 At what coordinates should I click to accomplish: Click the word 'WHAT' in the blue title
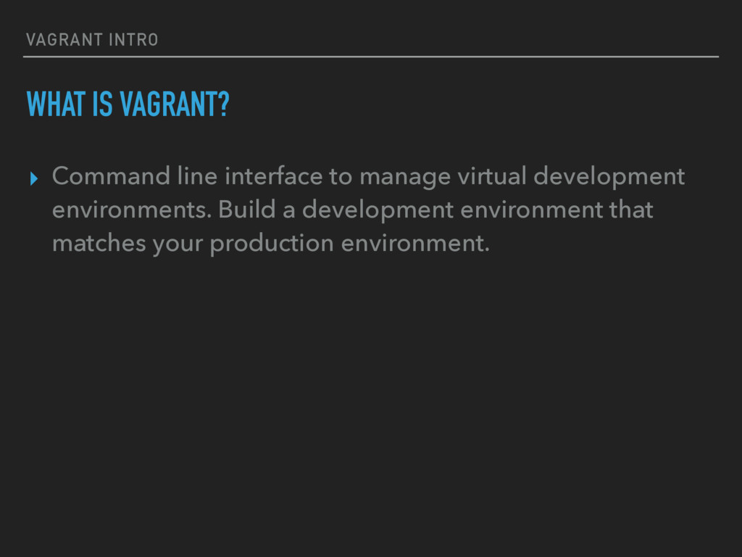56,104
